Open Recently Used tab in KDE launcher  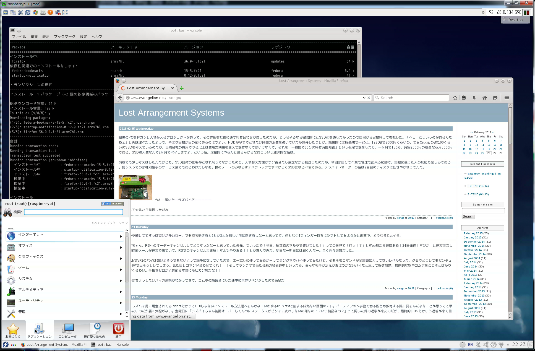(95, 331)
